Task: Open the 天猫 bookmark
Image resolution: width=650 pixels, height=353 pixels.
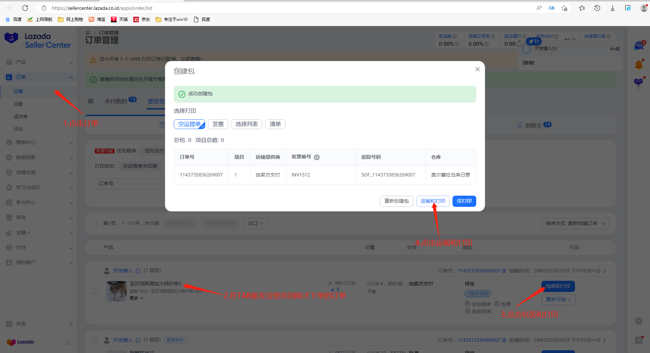Action: pos(119,20)
